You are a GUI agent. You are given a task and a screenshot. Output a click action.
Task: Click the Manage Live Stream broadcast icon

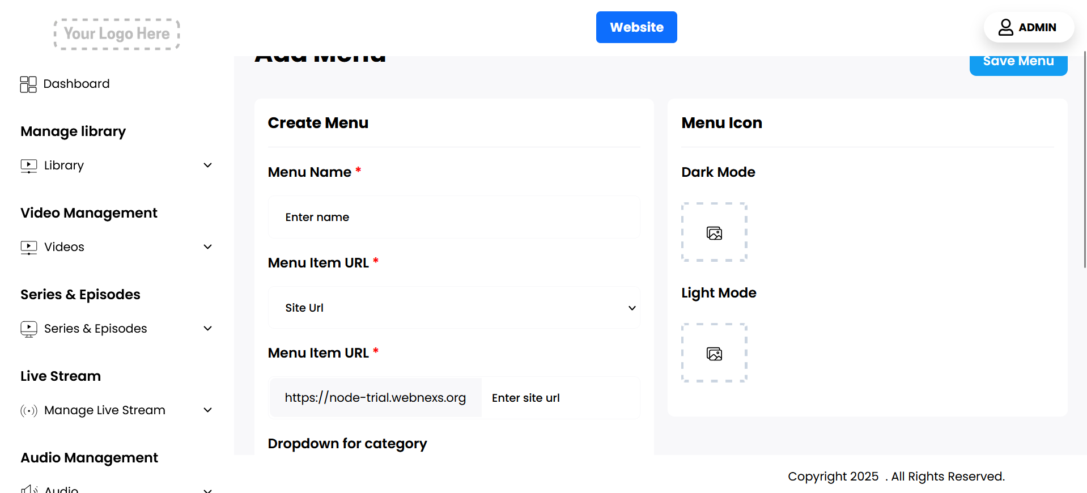click(29, 410)
